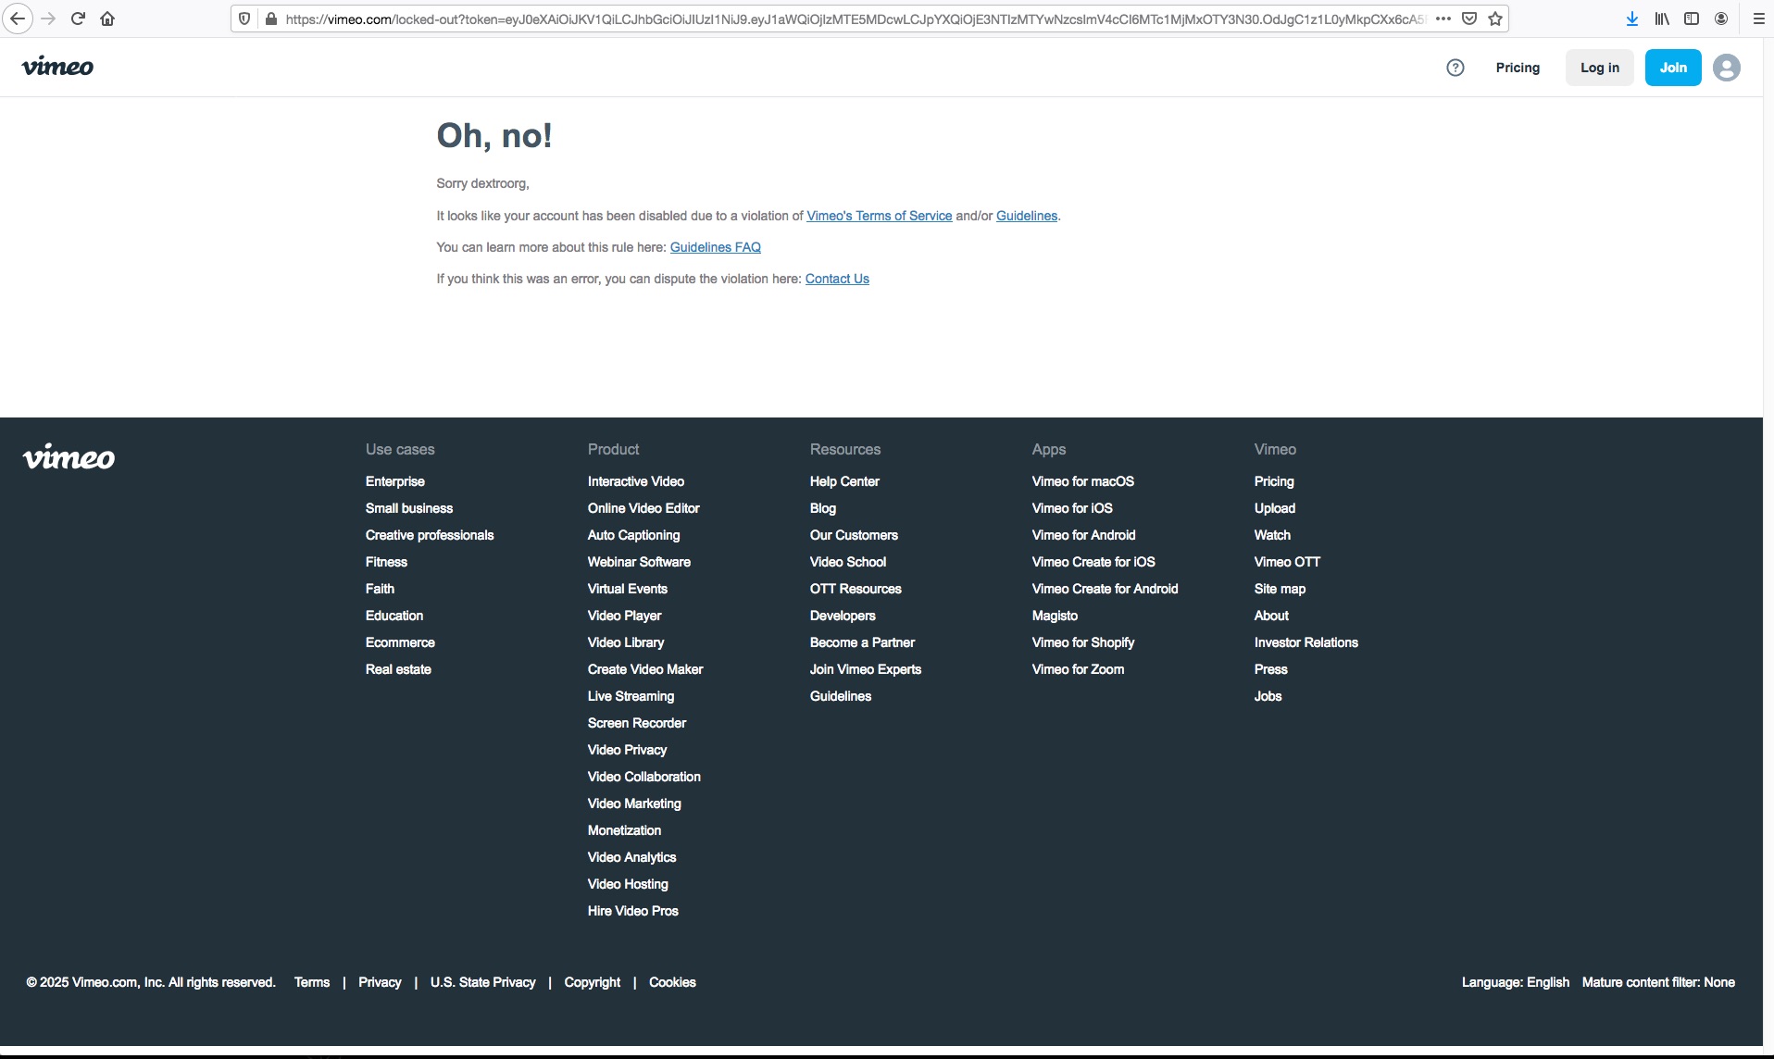Open Enterprise under Use cases
Viewport: 1774px width, 1059px height.
(395, 481)
